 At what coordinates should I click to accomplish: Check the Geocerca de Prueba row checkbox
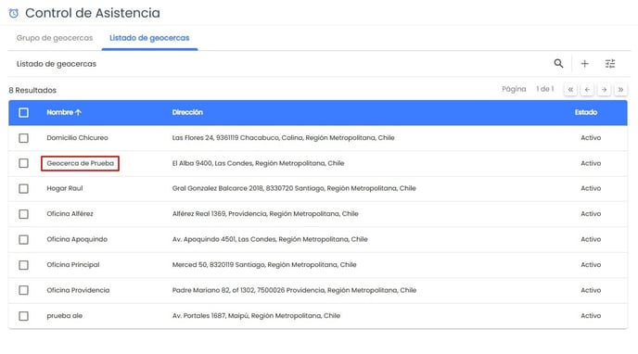(23, 163)
